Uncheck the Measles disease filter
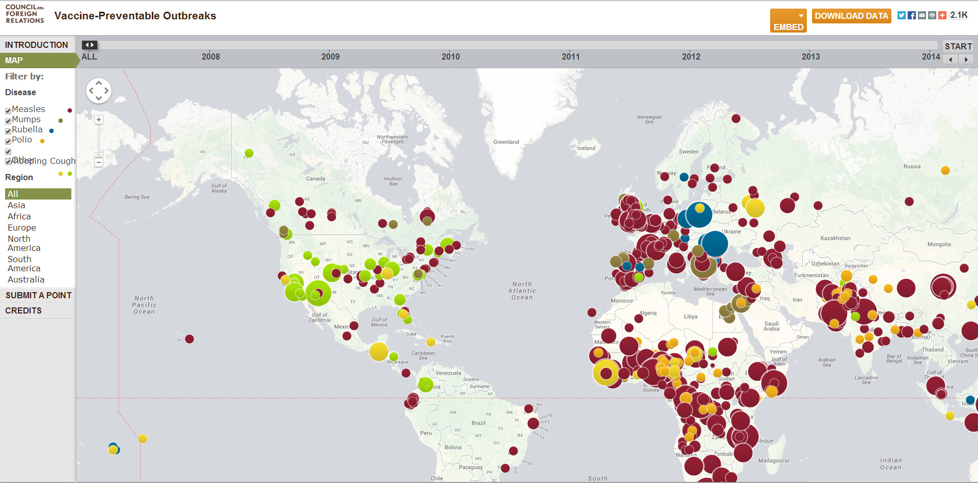This screenshot has height=483, width=978. click(8, 110)
